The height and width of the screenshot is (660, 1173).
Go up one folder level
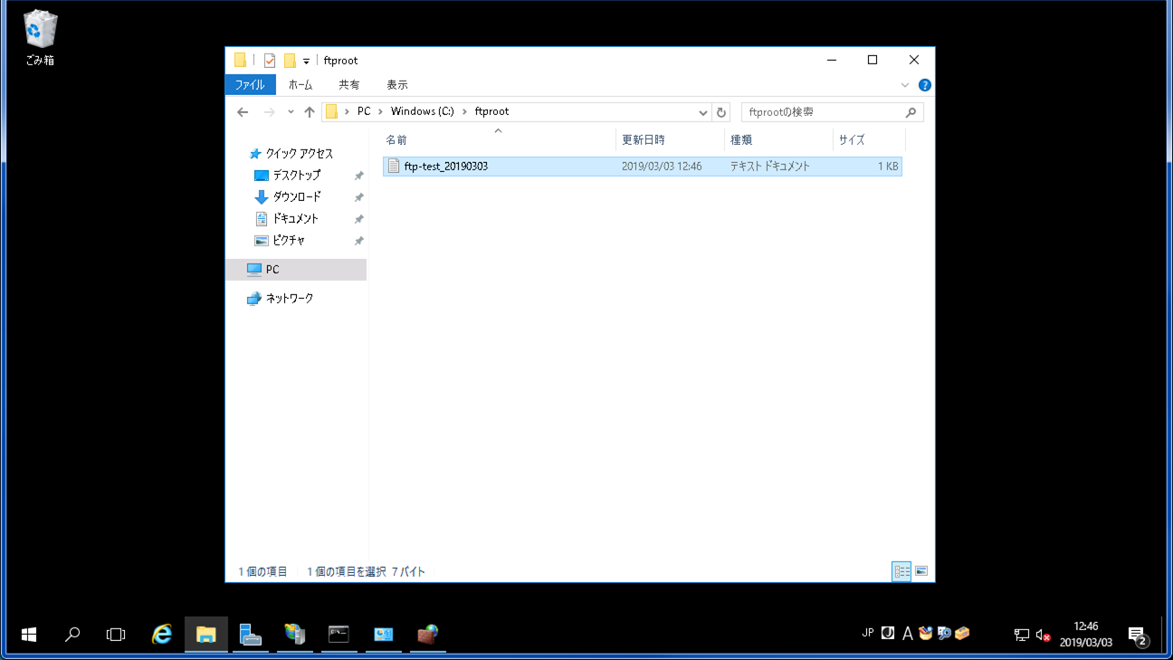[310, 112]
